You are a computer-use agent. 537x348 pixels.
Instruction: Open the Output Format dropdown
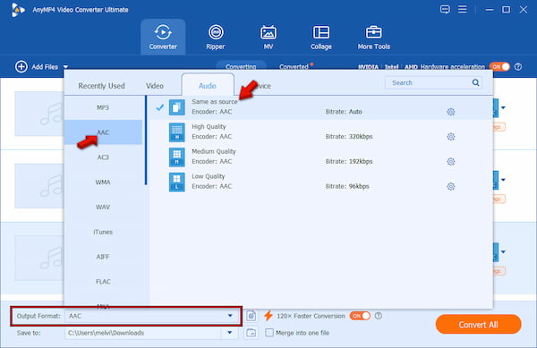coord(230,316)
